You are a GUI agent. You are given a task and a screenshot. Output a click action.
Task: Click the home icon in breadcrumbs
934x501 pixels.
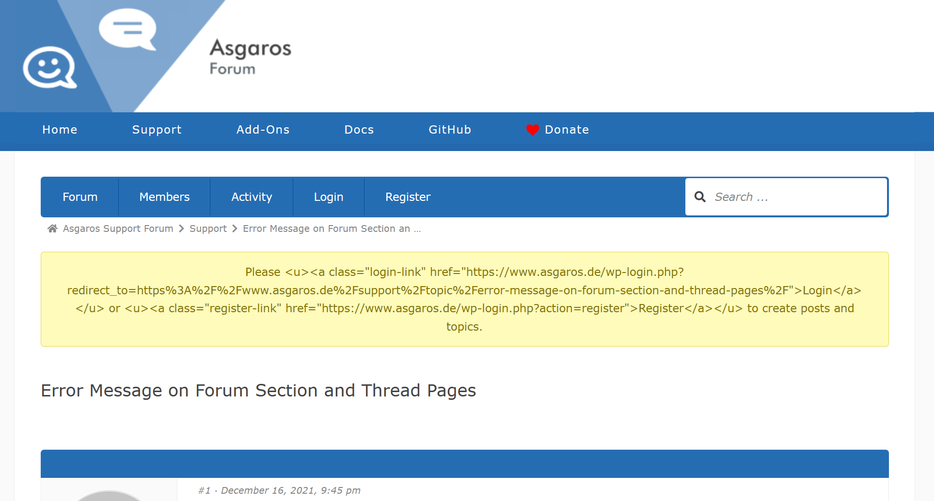[52, 228]
